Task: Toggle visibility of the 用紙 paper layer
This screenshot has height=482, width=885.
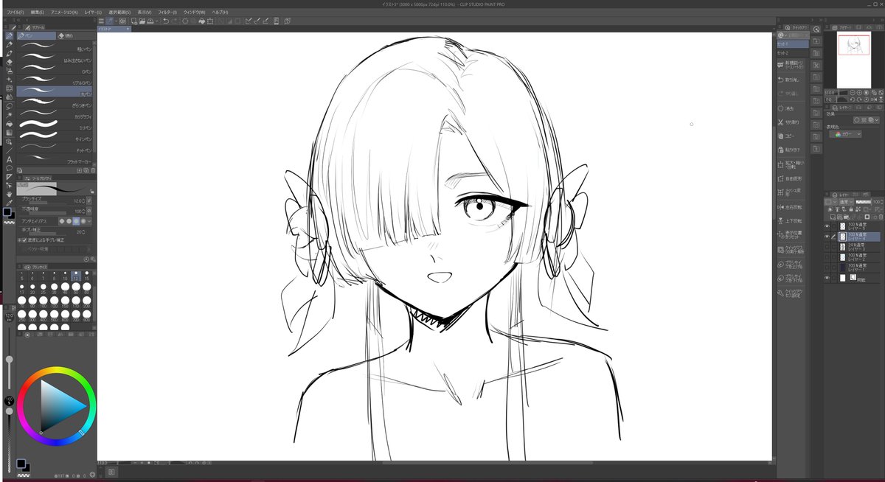Action: (827, 278)
